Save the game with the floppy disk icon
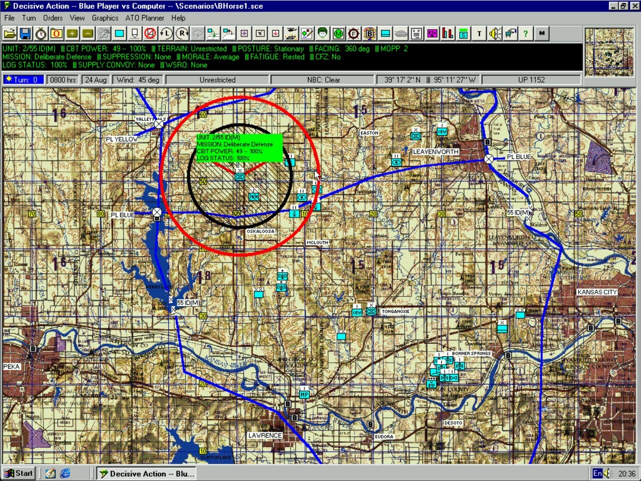This screenshot has width=641, height=481. pos(25,34)
